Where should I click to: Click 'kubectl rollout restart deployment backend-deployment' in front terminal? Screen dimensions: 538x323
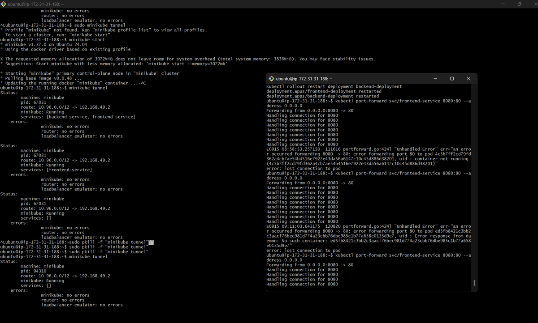(334, 86)
